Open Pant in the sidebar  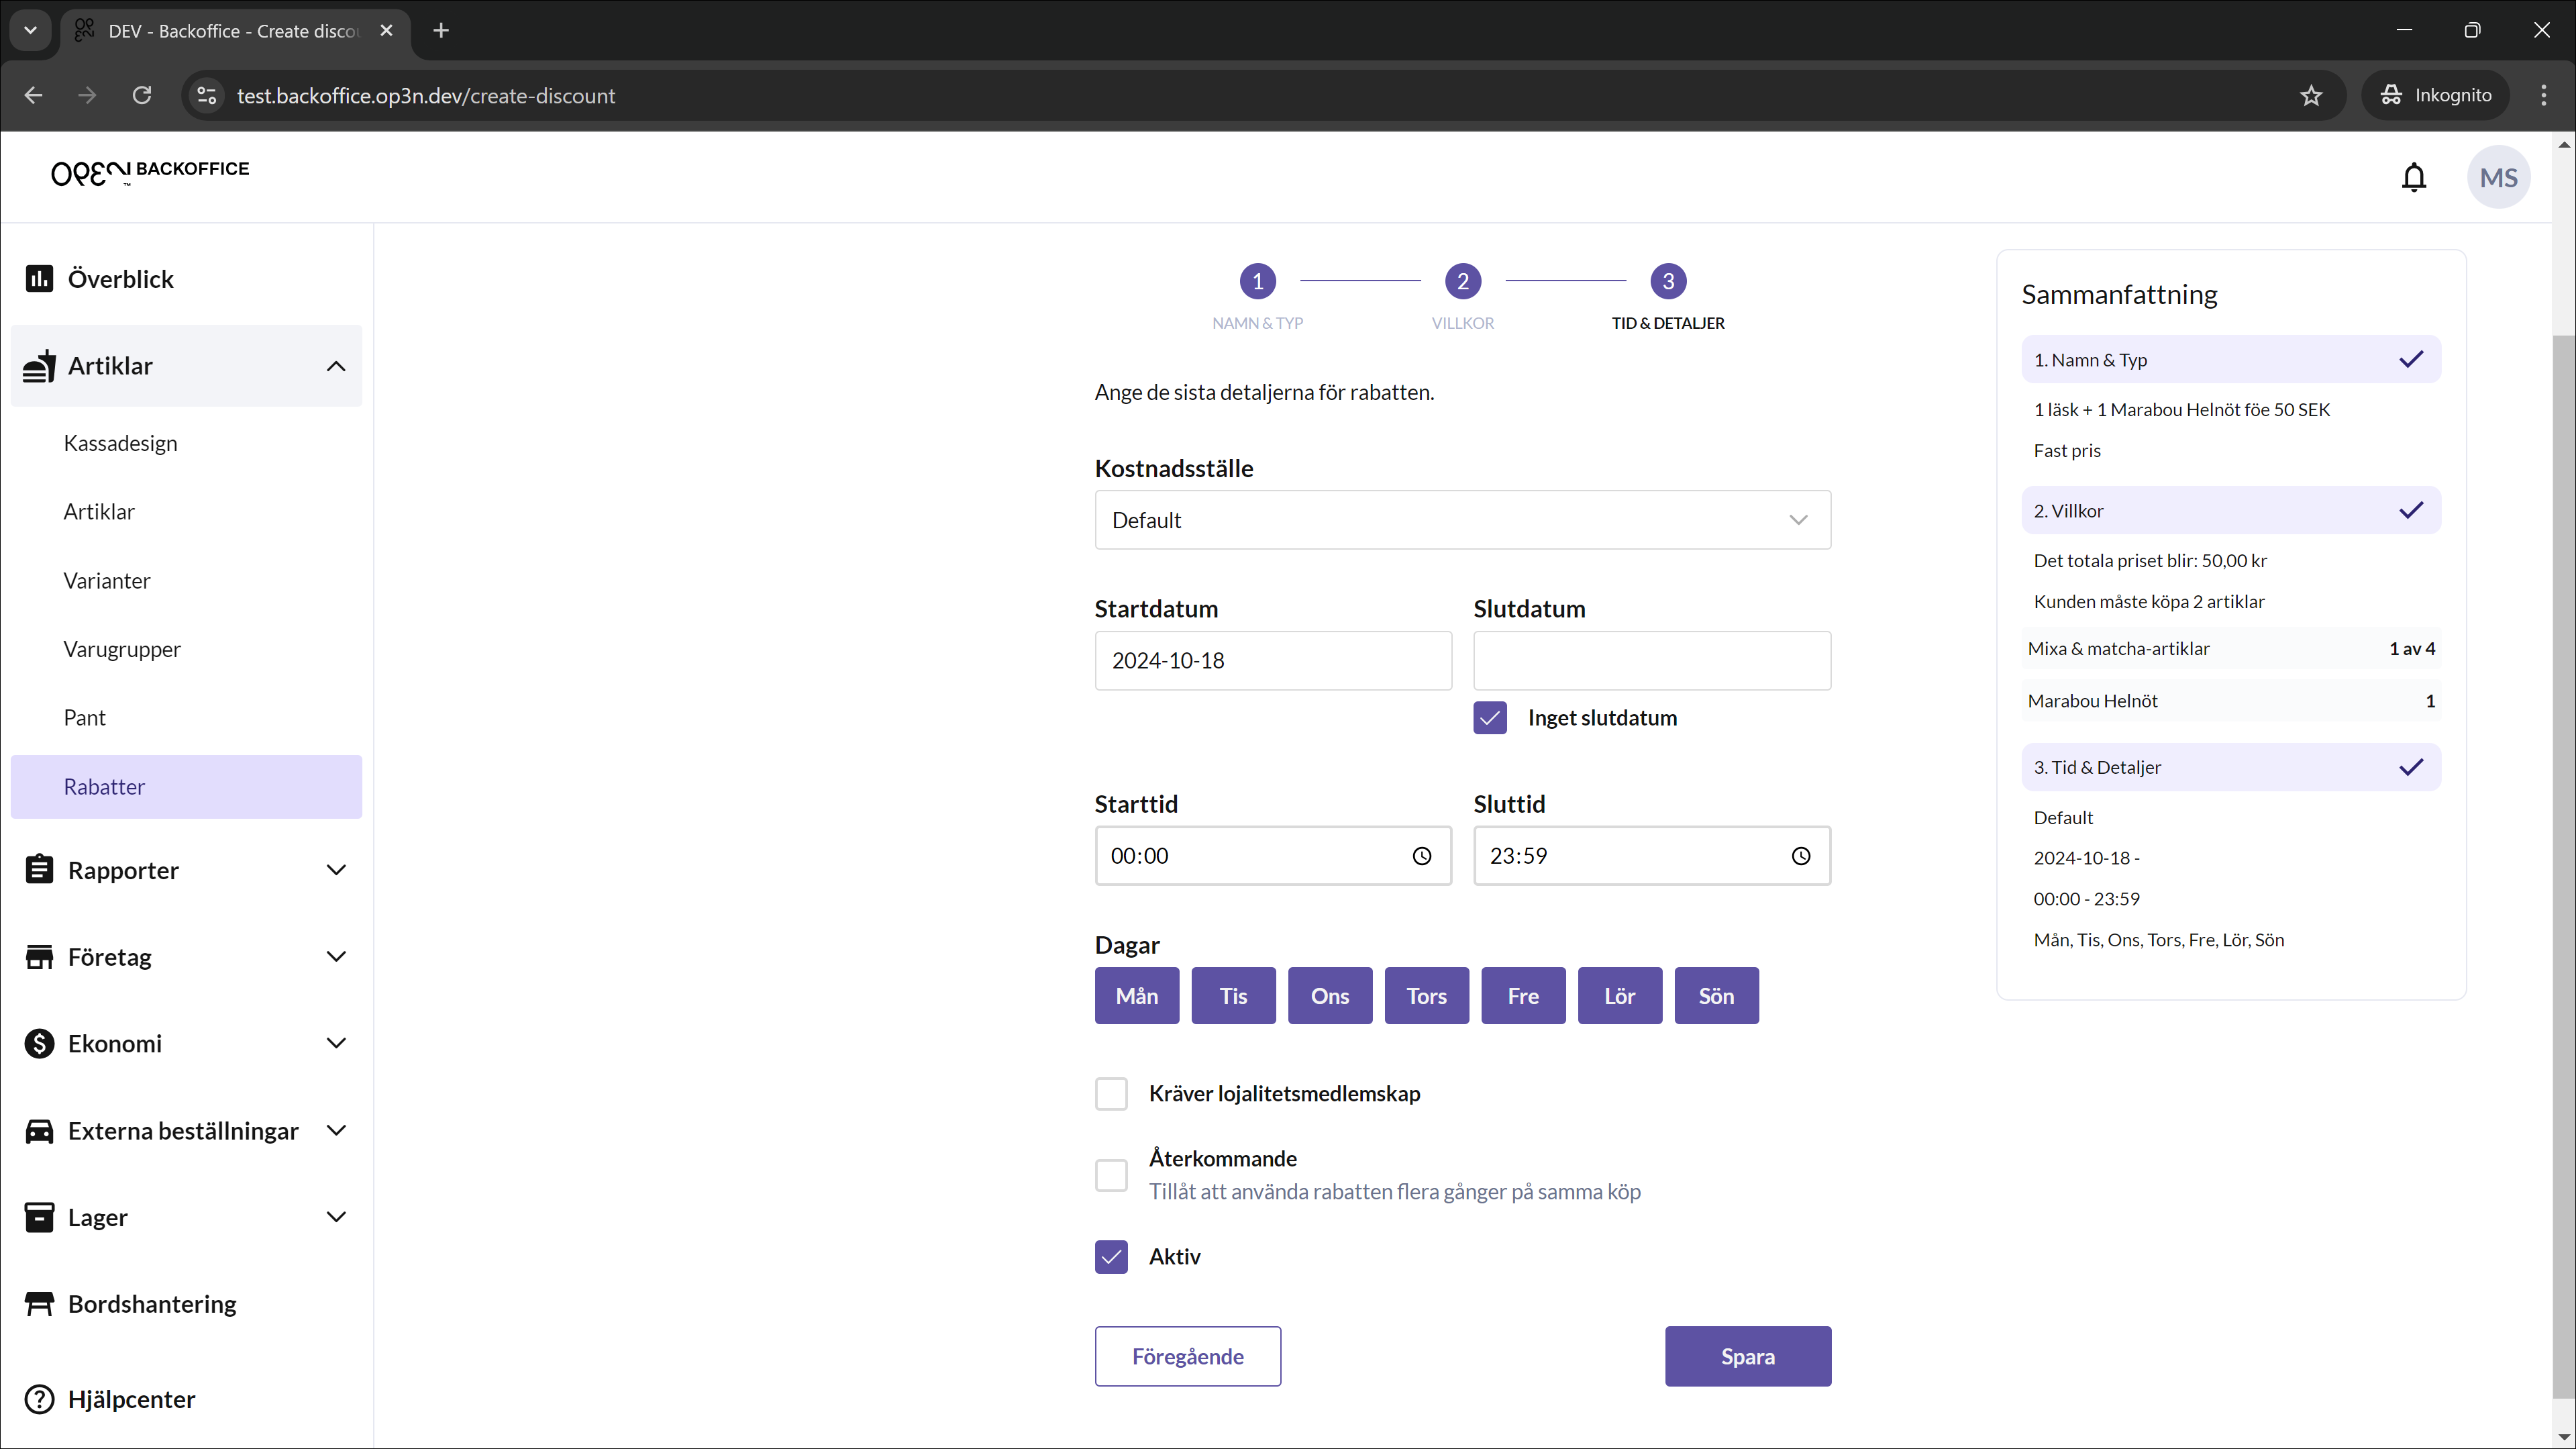pos(84,717)
